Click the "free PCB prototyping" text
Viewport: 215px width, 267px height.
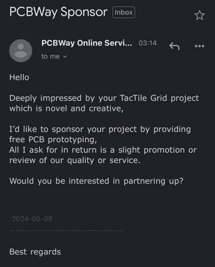click(52, 139)
